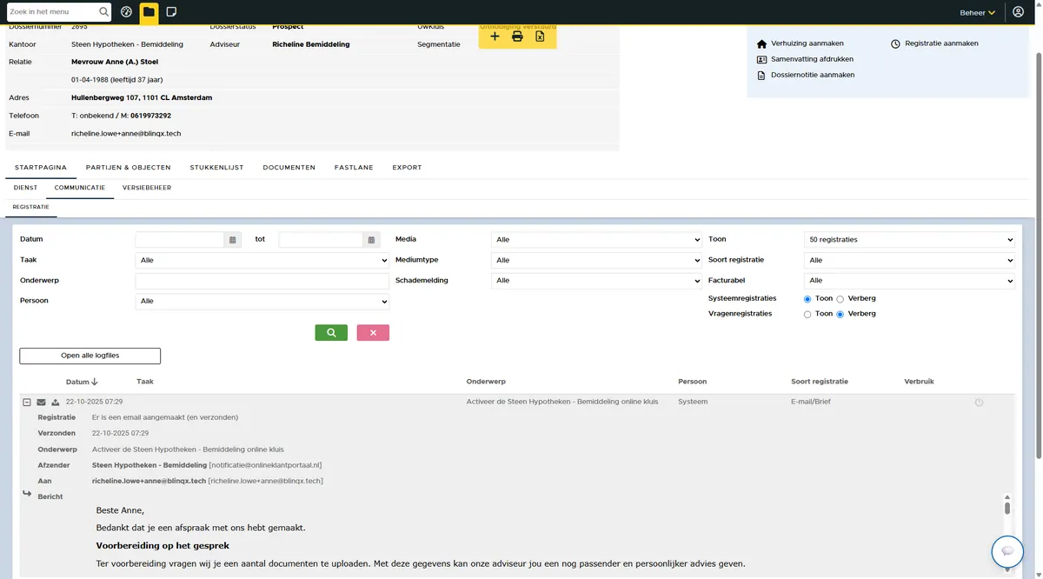This screenshot has width=1043, height=579.
Task: Click the 'Open alle logfiles' button
Action: (90, 356)
